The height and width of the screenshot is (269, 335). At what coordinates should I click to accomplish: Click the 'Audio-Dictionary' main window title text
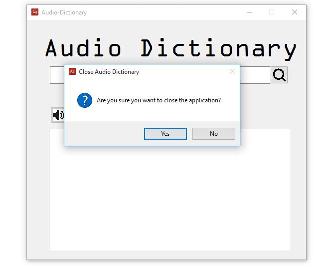click(64, 12)
